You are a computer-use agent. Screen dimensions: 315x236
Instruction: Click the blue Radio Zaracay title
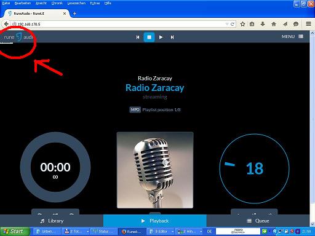coord(155,88)
